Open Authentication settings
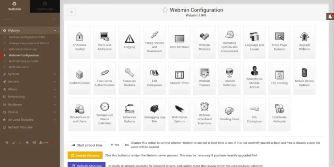The image size is (334, 167). [x=80, y=78]
